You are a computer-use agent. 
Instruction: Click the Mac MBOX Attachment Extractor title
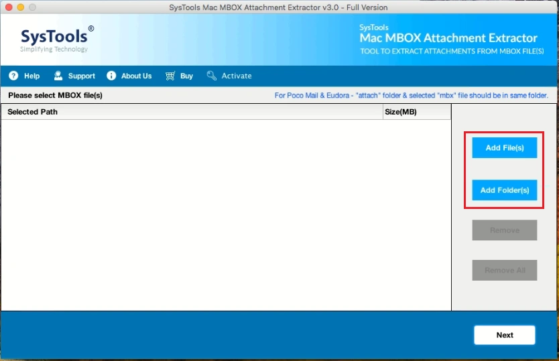point(448,38)
